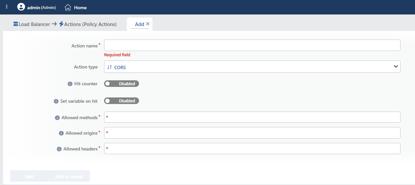Open Actions (Policy Actions) tab
The width and height of the screenshot is (415, 185).
(90, 24)
